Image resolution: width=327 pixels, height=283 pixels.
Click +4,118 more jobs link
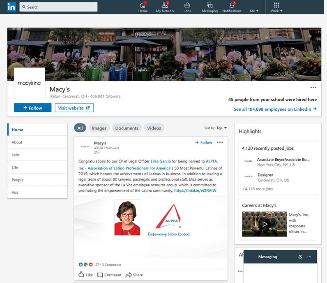click(258, 189)
